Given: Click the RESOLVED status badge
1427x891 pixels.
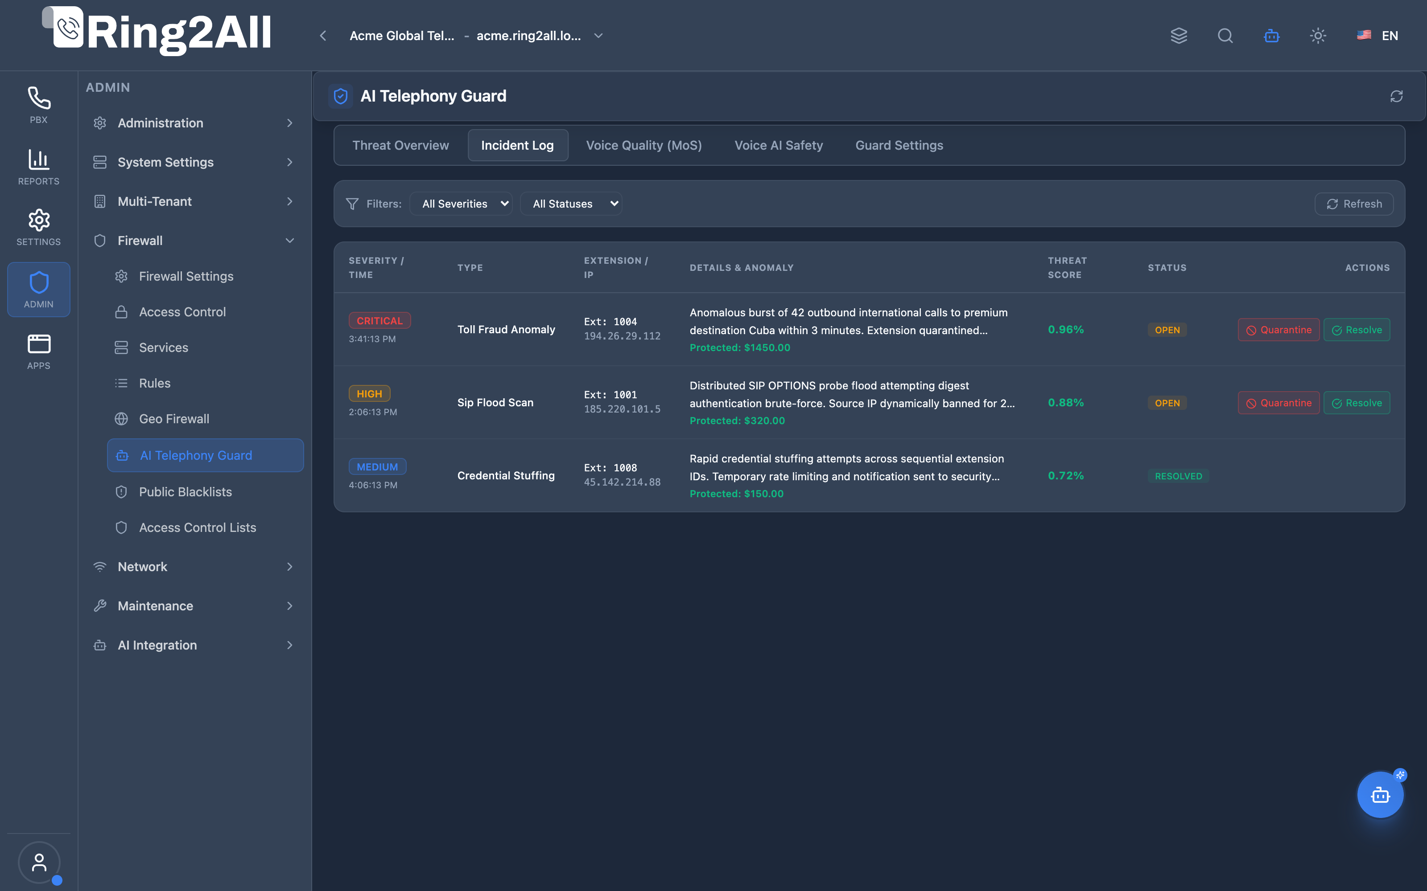Looking at the screenshot, I should point(1178,476).
